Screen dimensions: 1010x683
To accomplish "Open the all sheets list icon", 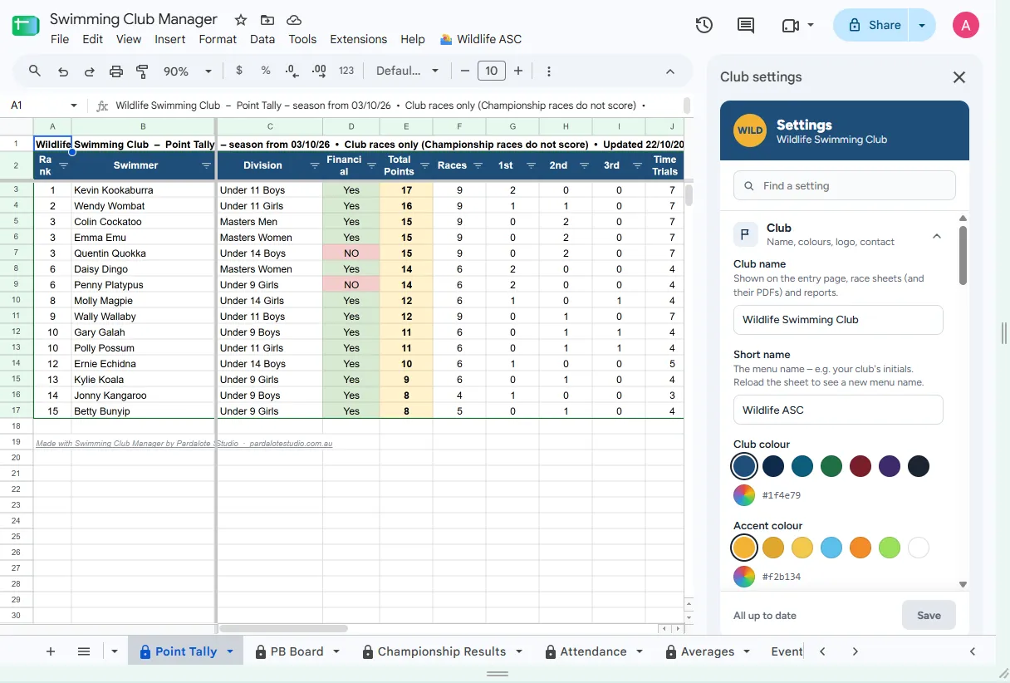I will [x=84, y=651].
